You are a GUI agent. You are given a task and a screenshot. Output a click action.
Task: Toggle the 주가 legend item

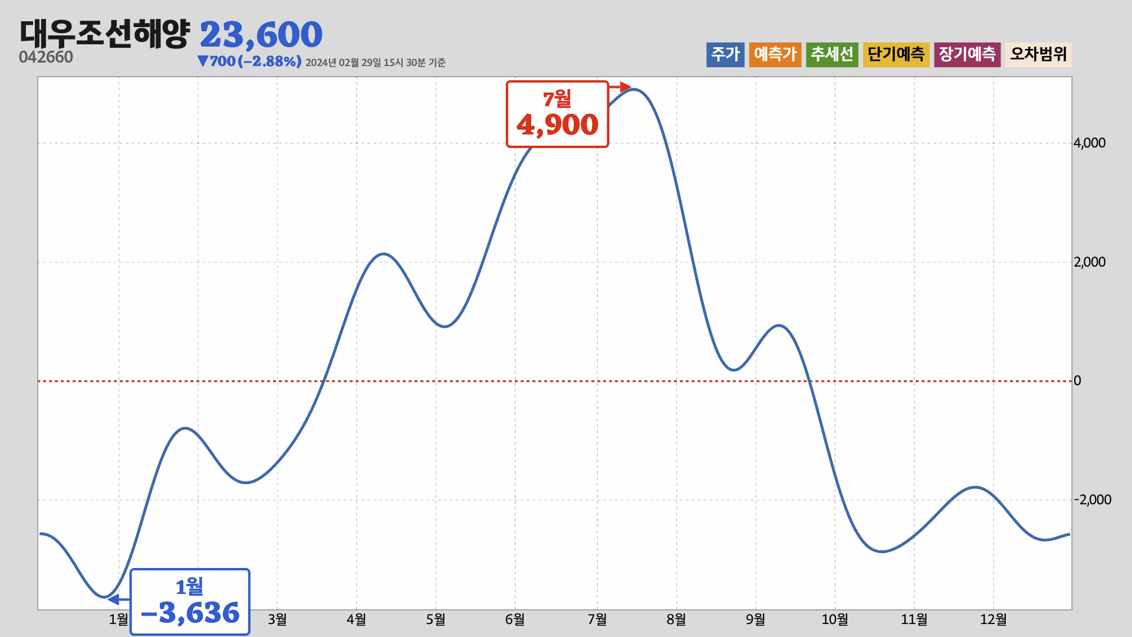[725, 55]
